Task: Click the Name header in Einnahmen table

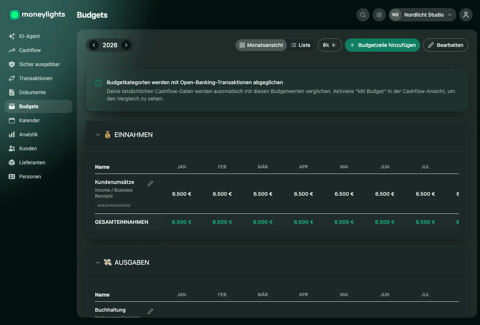Action: tap(102, 167)
